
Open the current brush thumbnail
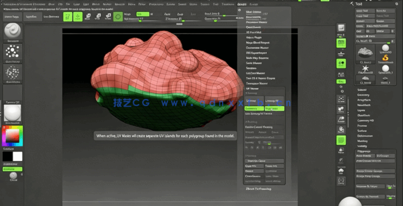pos(12,31)
